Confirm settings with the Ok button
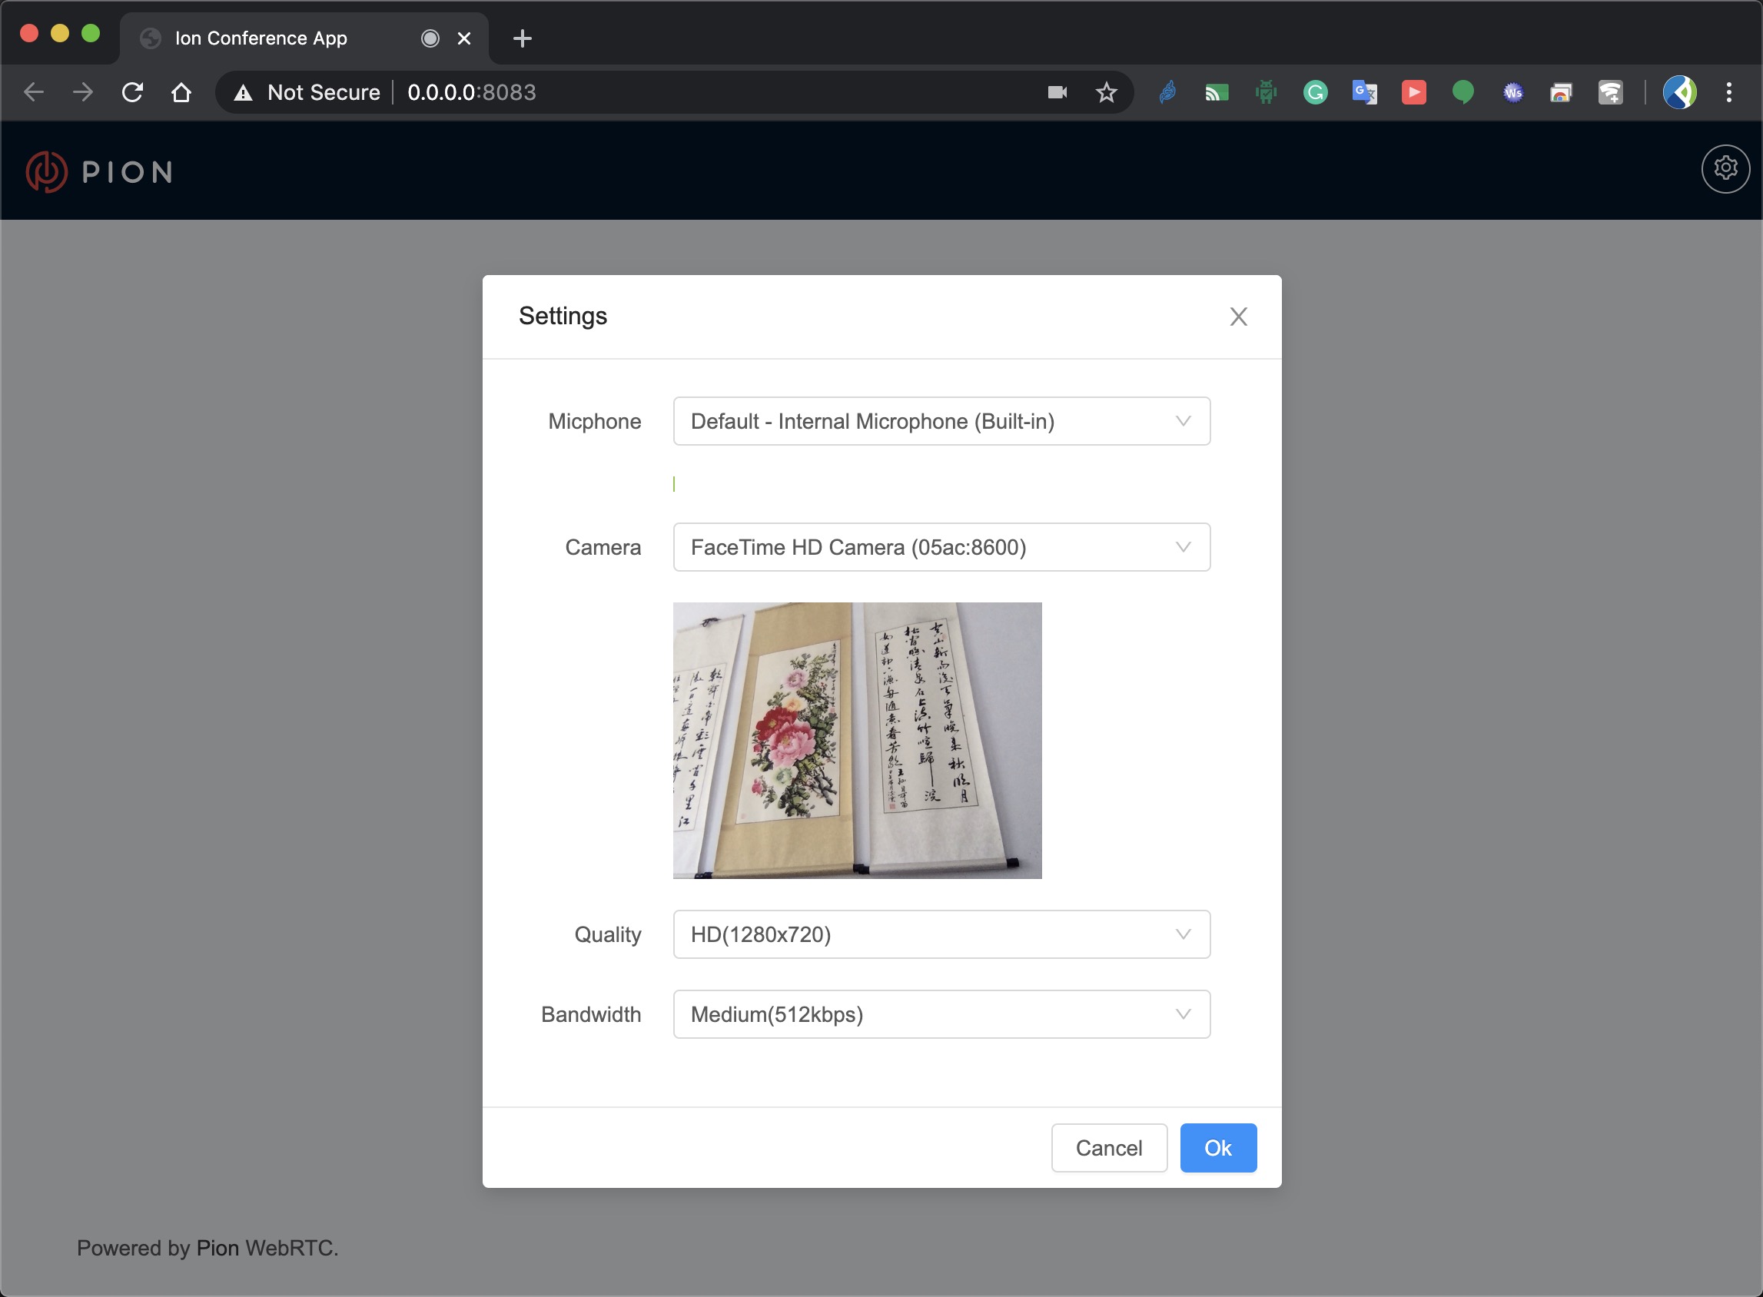Screen dimensions: 1763x1297 point(1217,1148)
